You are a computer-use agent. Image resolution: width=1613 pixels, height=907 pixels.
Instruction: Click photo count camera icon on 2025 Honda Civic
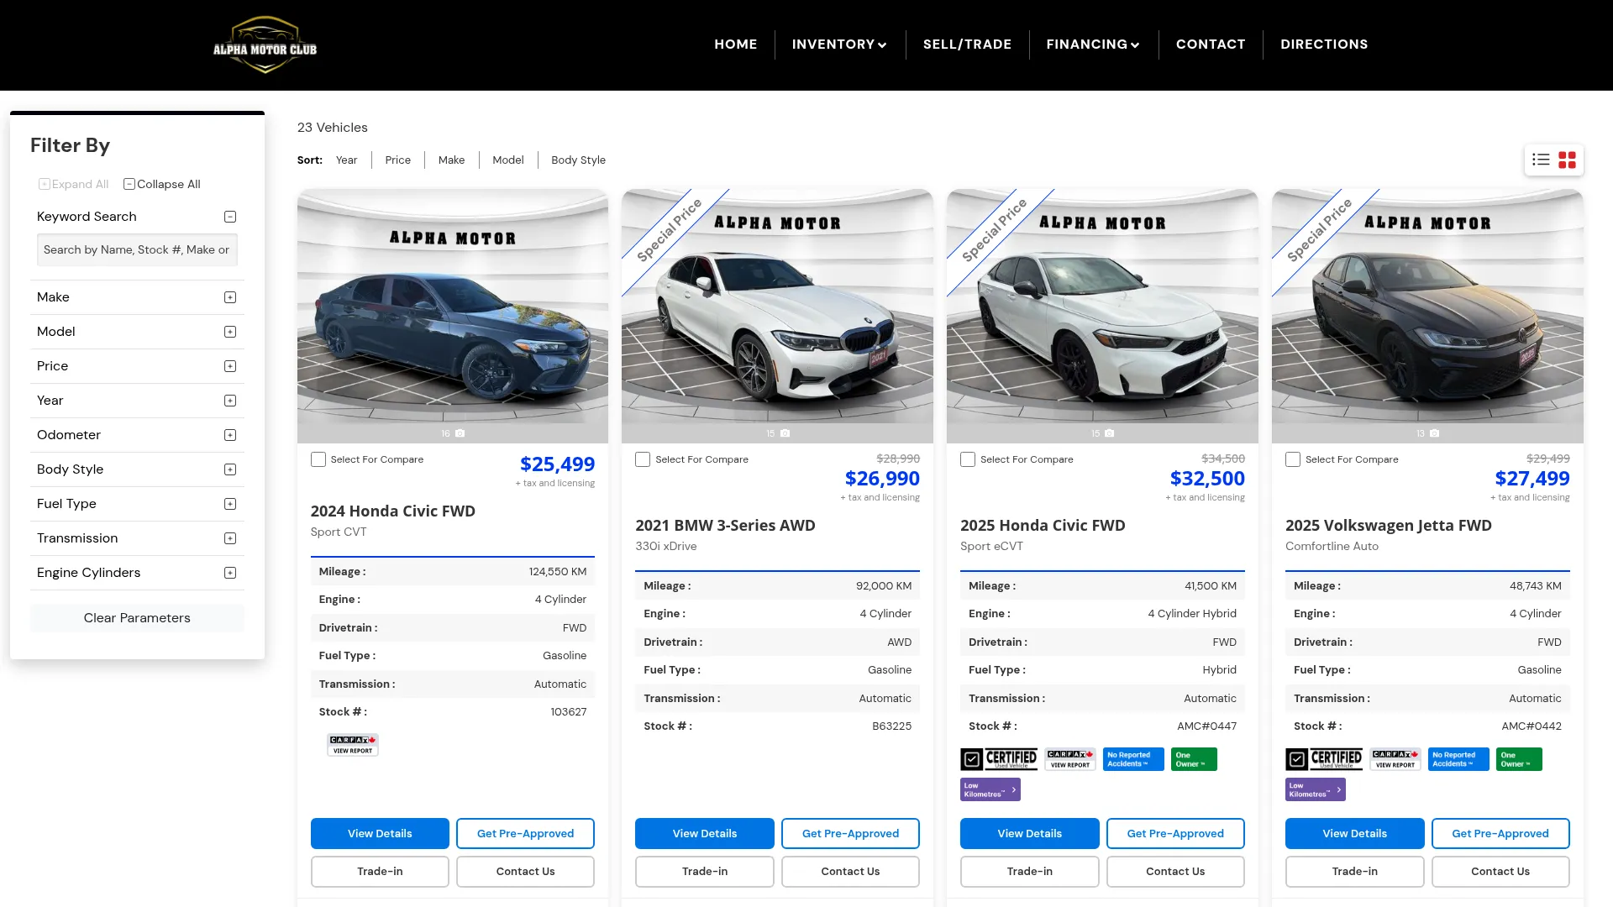(x=1109, y=433)
